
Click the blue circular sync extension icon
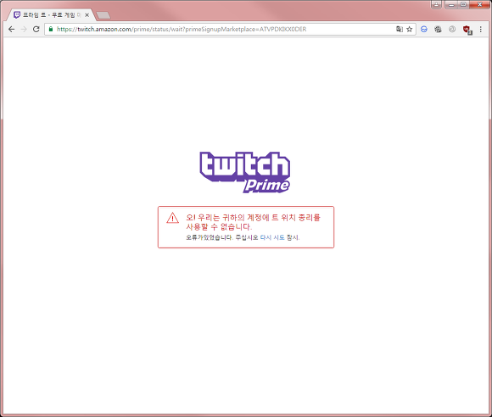424,29
